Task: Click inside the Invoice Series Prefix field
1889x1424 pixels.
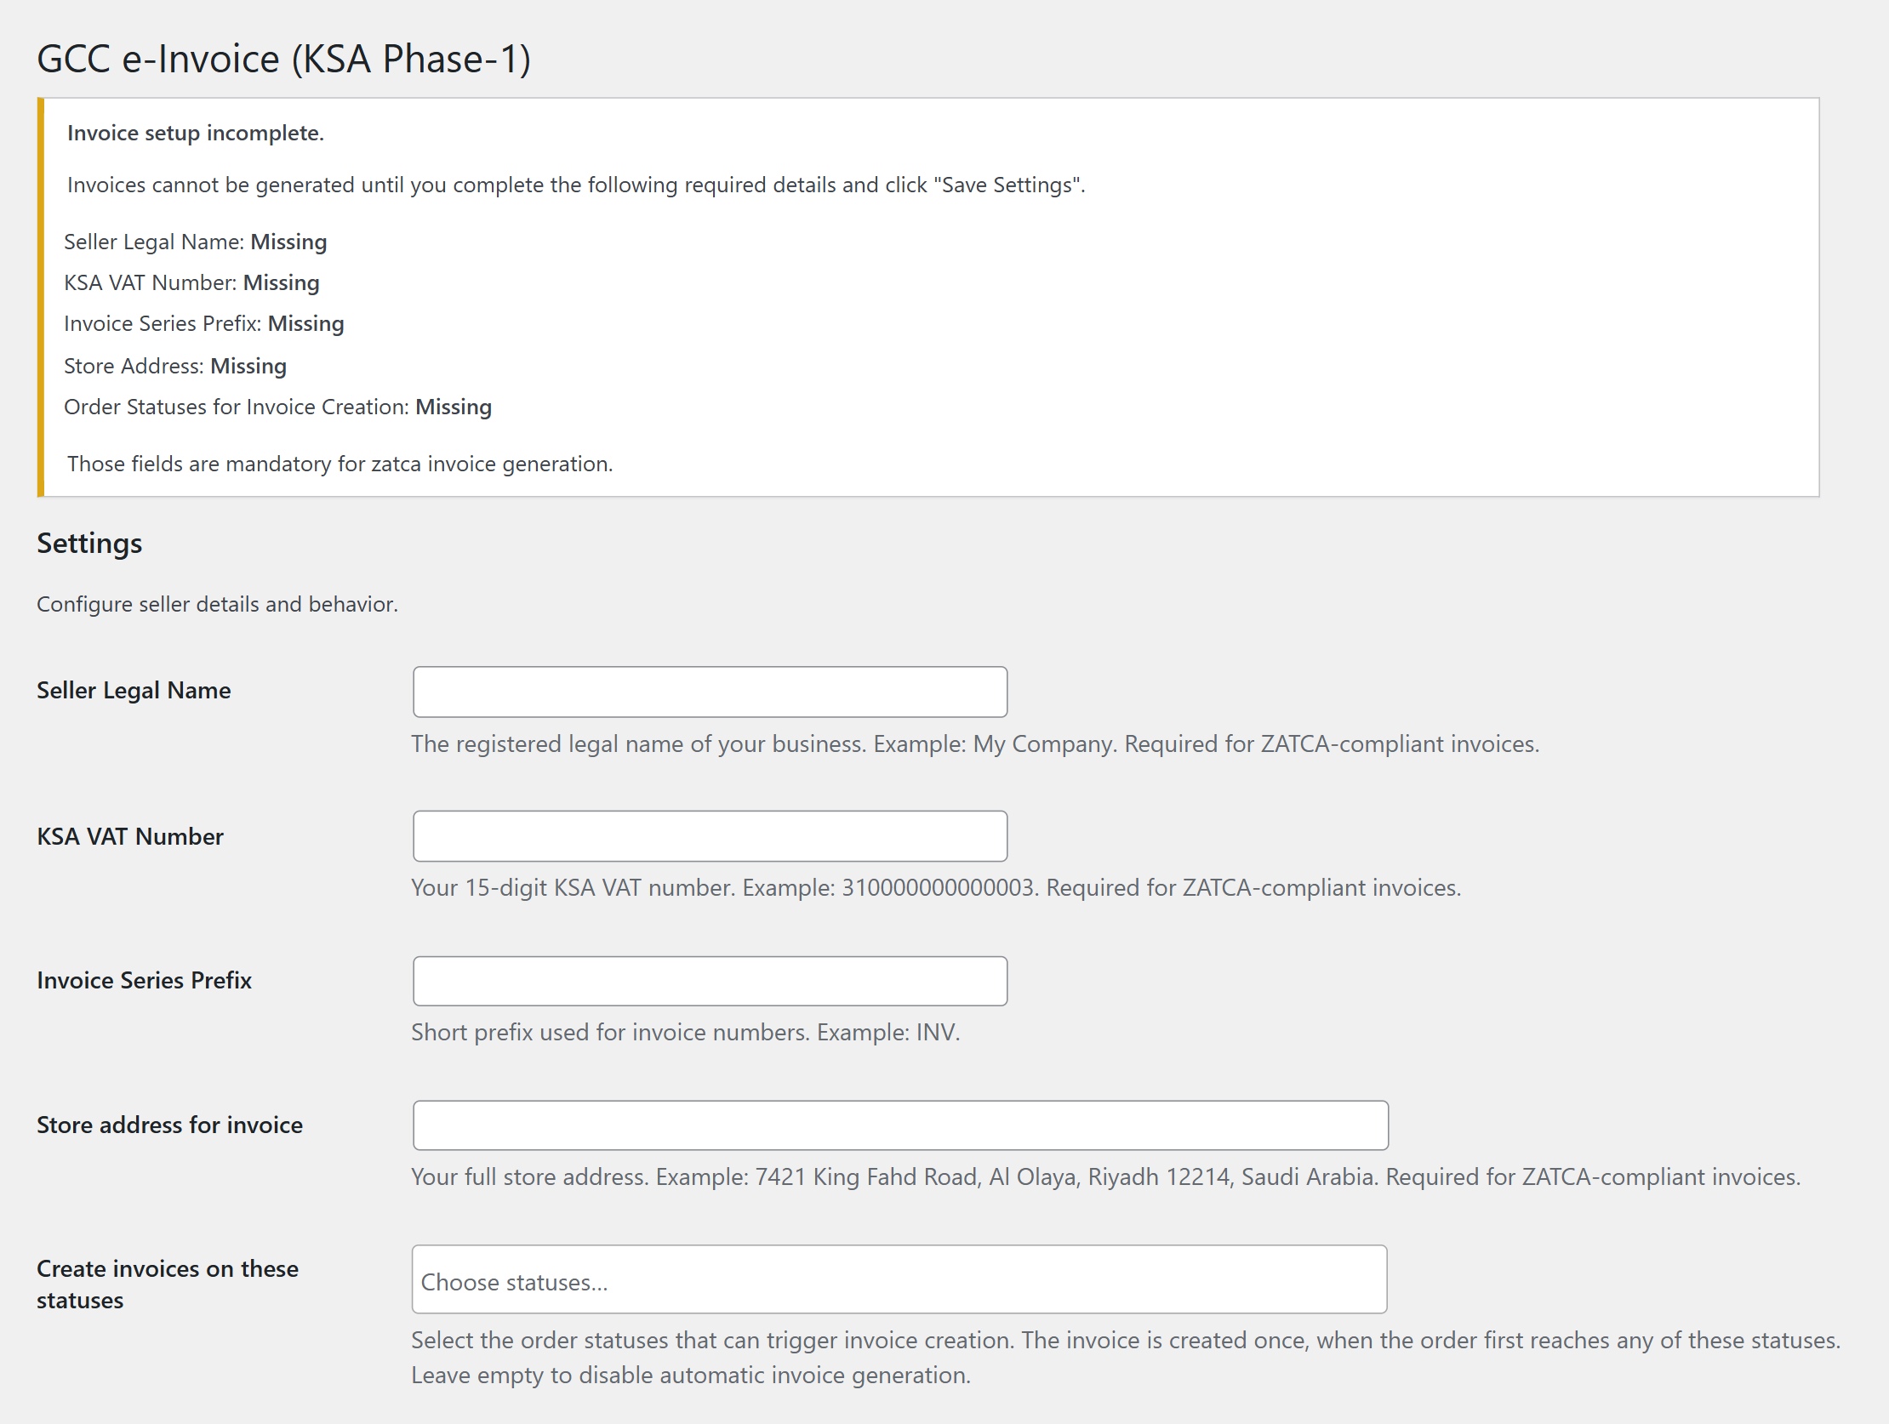Action: [709, 980]
